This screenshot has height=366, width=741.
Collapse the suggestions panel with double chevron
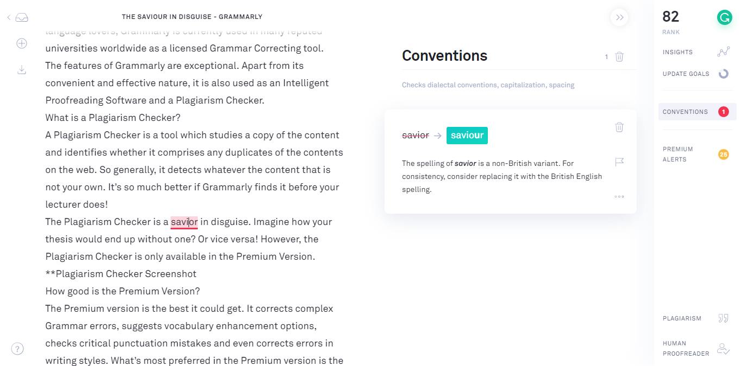click(x=619, y=17)
